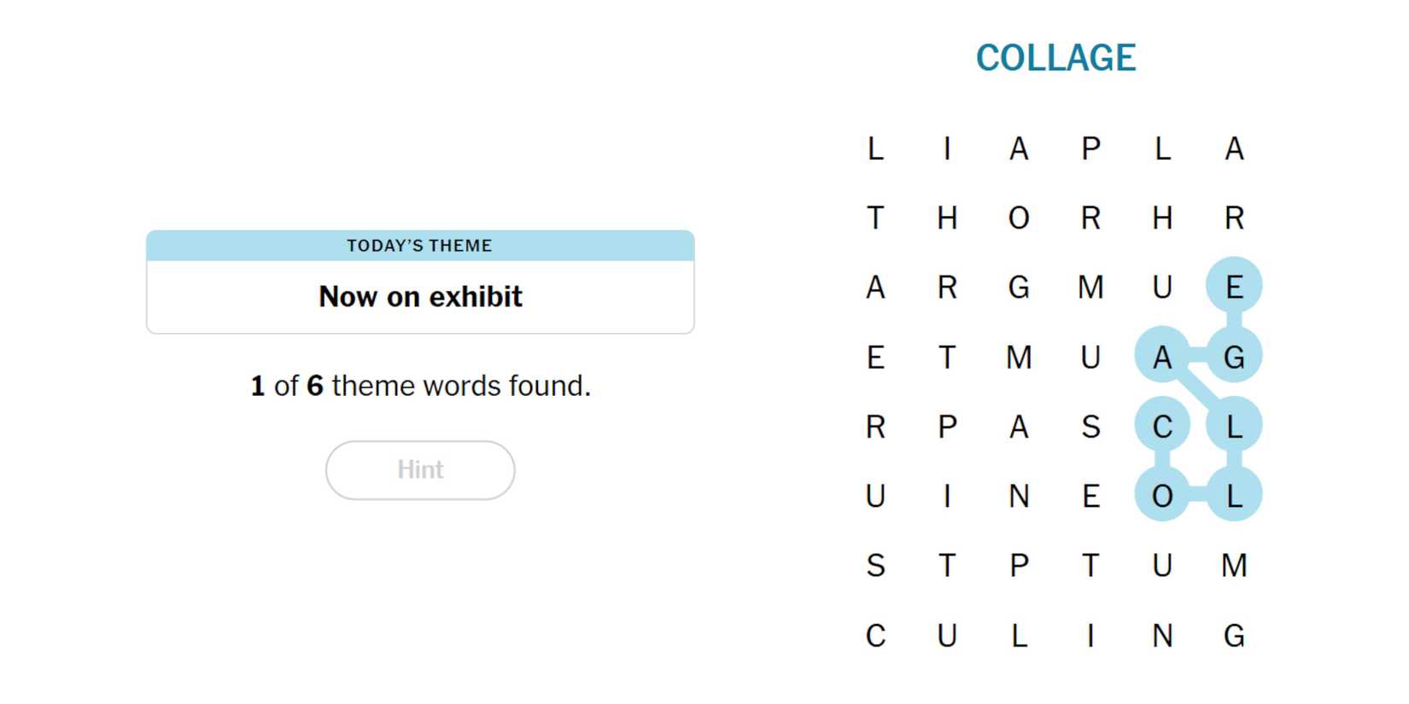Screen dimensions: 1409x704
Task: Select the letter S in the fifth row
Action: click(x=1090, y=426)
